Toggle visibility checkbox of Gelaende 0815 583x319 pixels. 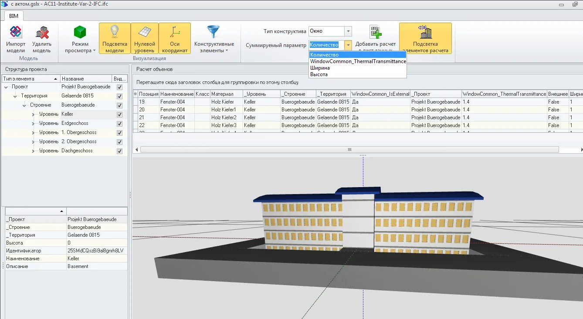pyautogui.click(x=119, y=96)
